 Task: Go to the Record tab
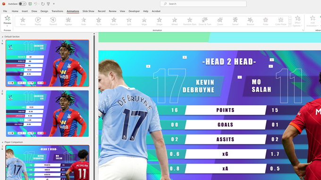click(101, 11)
